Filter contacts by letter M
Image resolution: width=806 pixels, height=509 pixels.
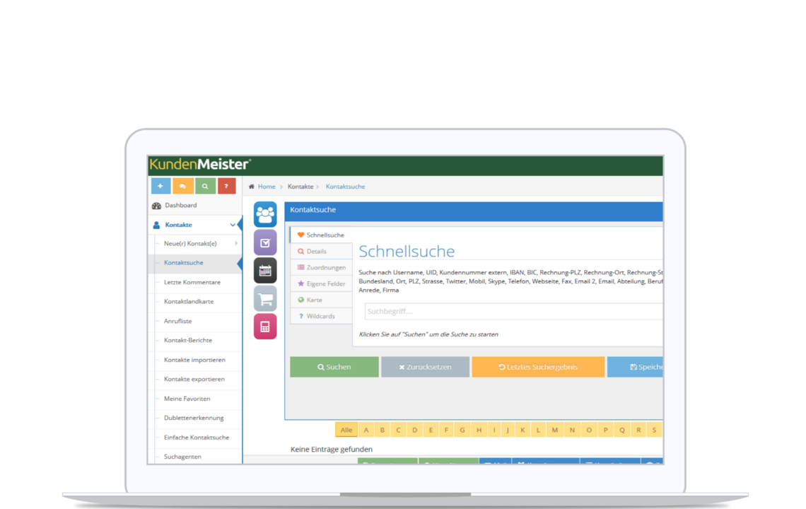coord(554,430)
